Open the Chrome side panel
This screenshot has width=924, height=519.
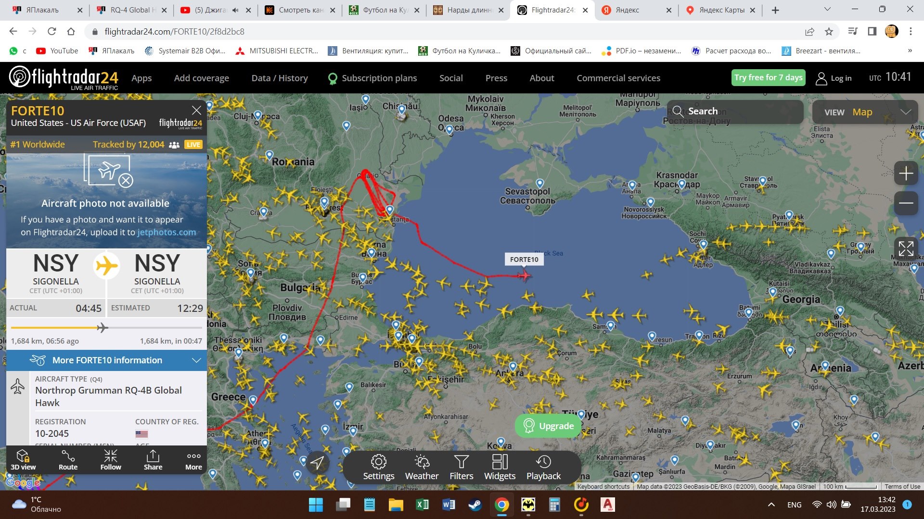coord(872,32)
